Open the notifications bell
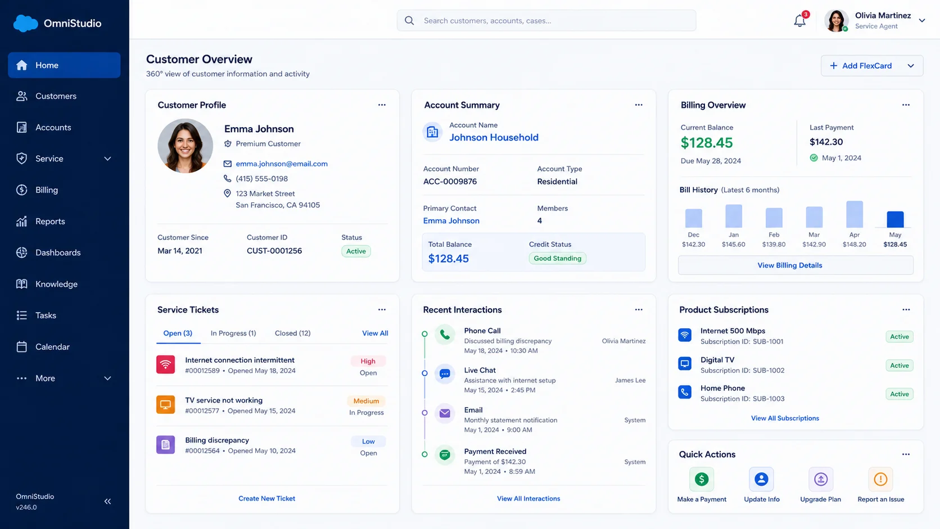 tap(799, 21)
